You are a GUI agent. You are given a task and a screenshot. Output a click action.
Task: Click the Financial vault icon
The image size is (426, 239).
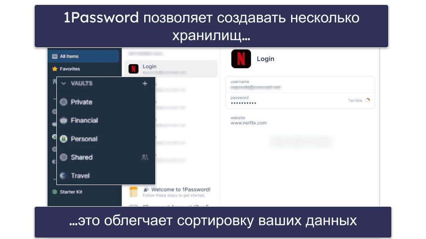63,120
